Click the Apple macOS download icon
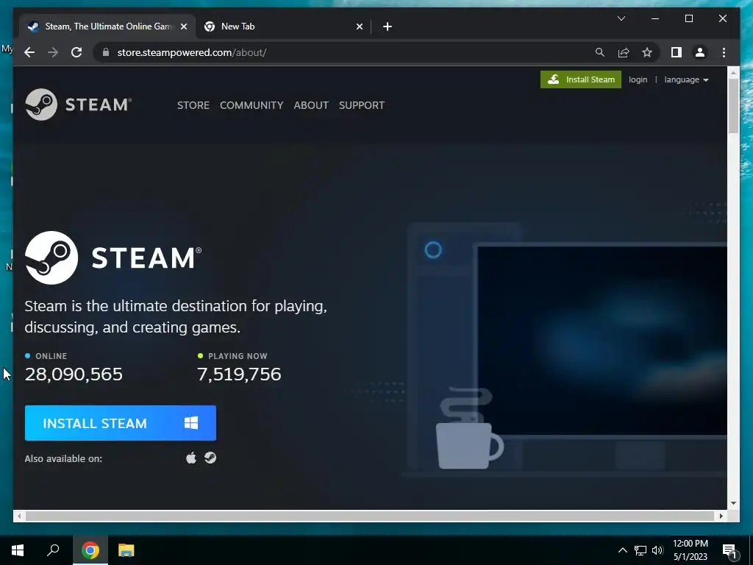753x565 pixels. (191, 458)
